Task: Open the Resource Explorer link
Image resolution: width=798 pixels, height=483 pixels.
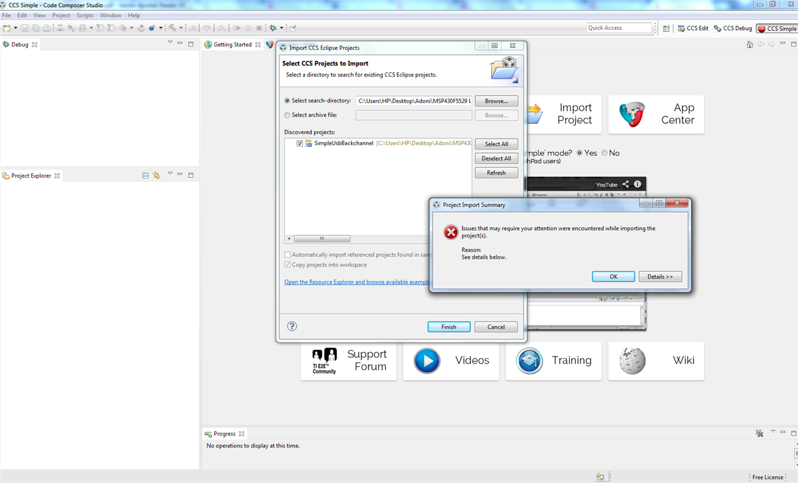Action: point(357,282)
